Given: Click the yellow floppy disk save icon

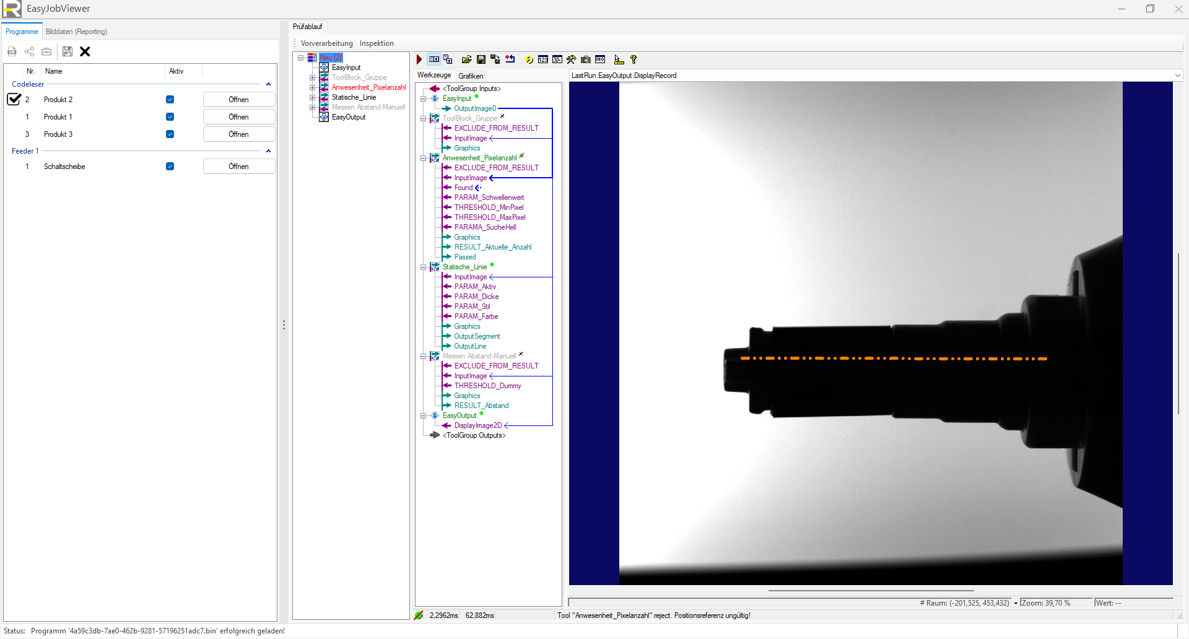Looking at the screenshot, I should [481, 59].
